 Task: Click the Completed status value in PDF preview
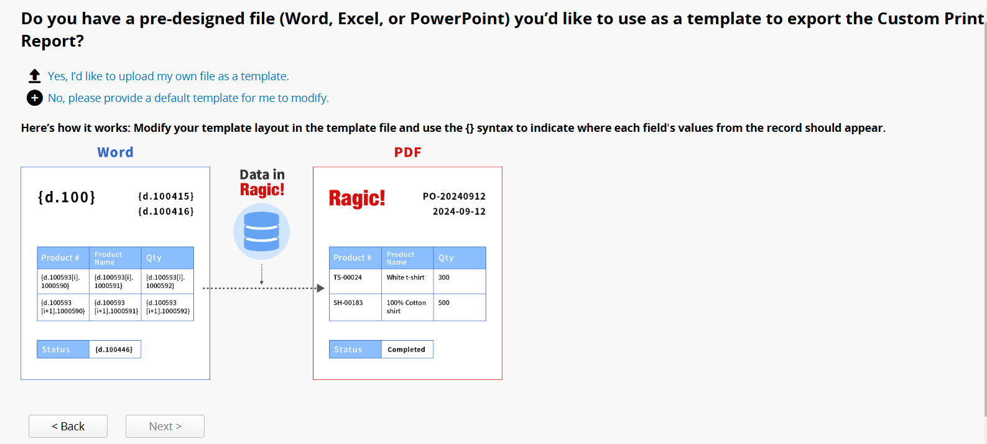coord(406,349)
